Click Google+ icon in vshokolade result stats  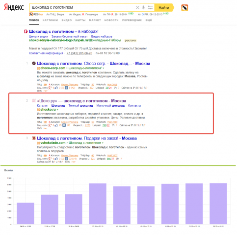[50, 159]
